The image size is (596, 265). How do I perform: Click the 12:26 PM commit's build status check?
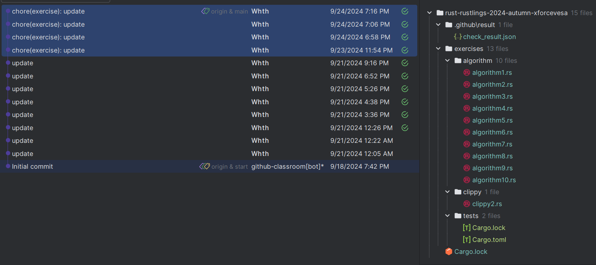pos(405,128)
